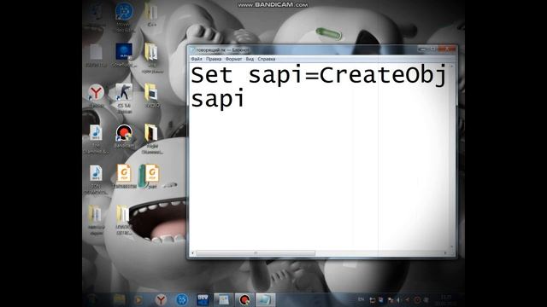Select the Bandicam desktop shortcut
Viewport: 547px width, 307px height.
pos(124,134)
